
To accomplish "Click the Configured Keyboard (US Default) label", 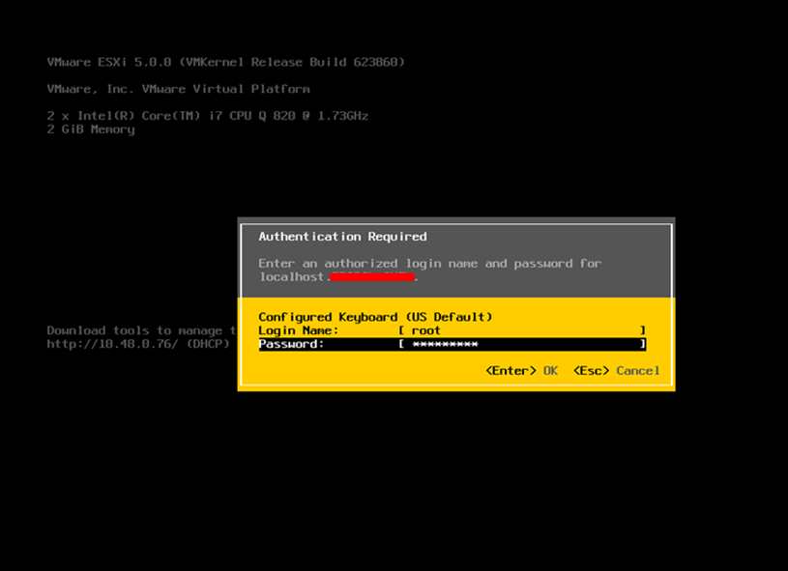I will tap(375, 317).
